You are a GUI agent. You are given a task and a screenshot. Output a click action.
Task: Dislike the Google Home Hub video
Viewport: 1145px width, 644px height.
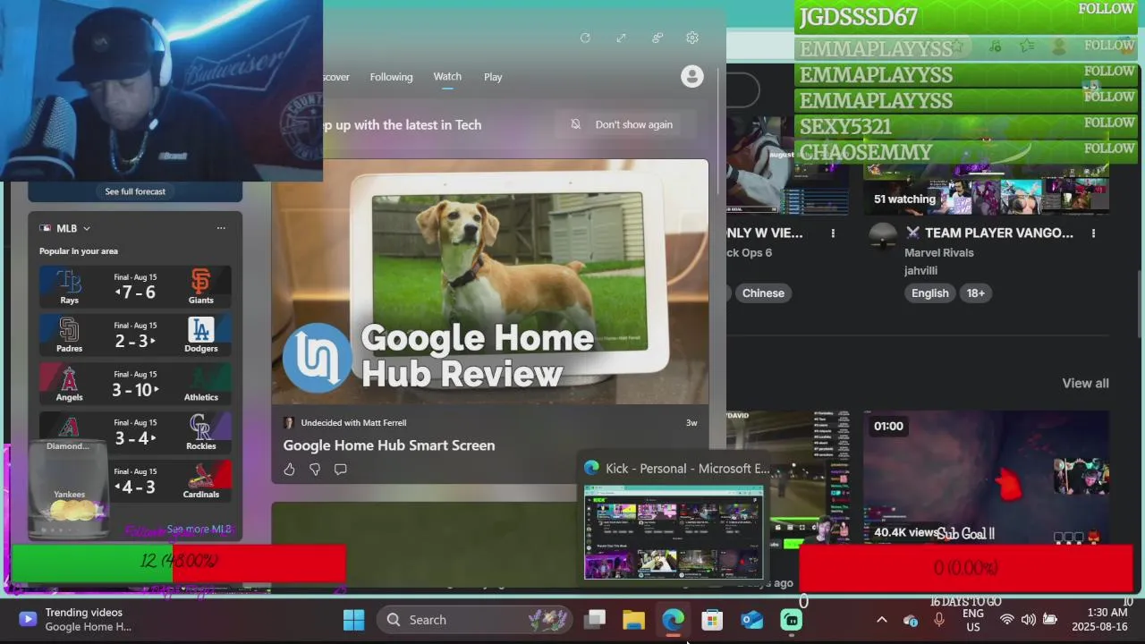click(315, 469)
